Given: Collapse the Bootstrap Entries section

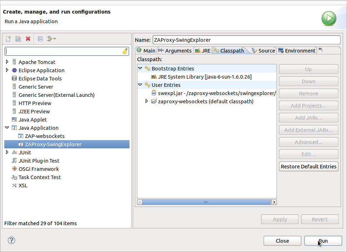Looking at the screenshot, I should 140,68.
